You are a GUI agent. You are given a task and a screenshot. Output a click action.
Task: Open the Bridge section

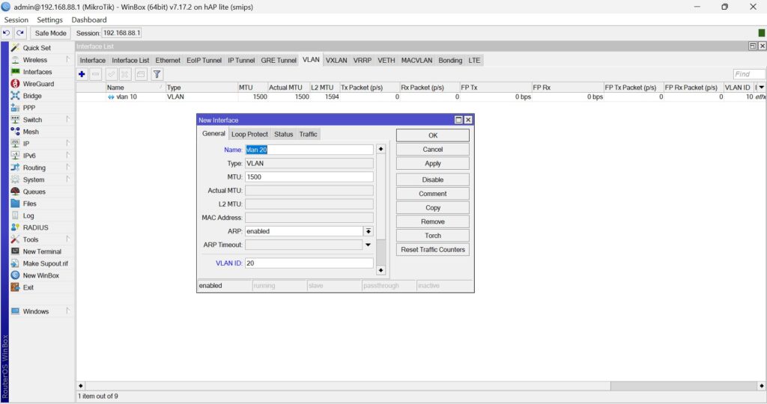pyautogui.click(x=31, y=96)
